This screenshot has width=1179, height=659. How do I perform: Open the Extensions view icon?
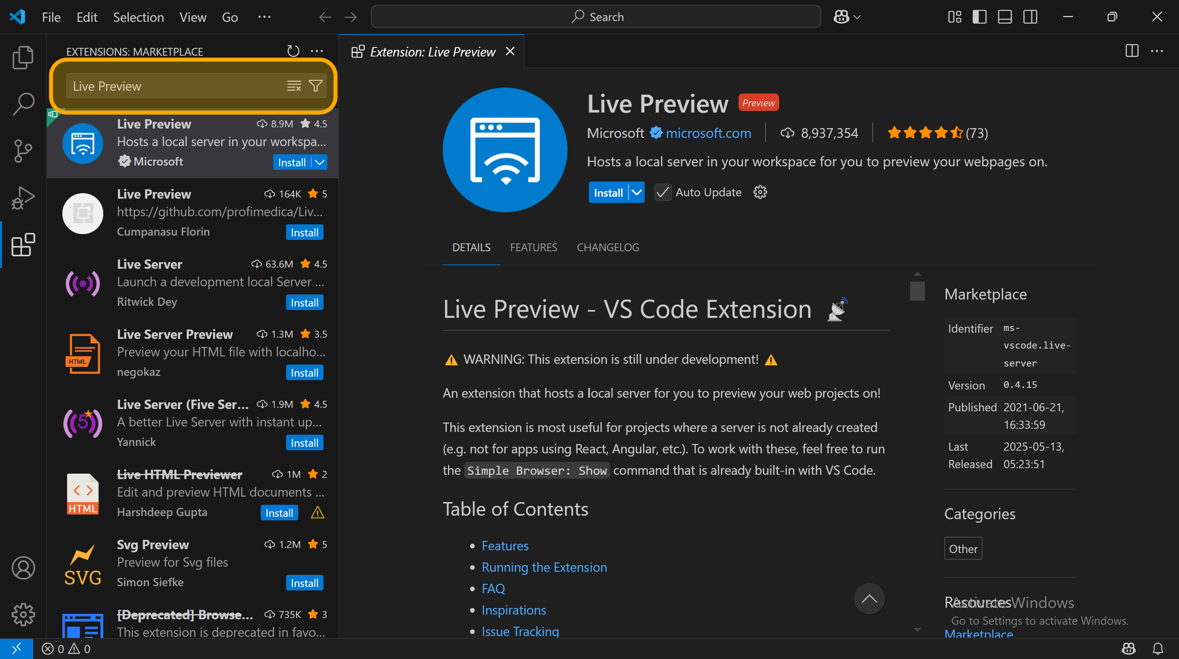pyautogui.click(x=23, y=245)
